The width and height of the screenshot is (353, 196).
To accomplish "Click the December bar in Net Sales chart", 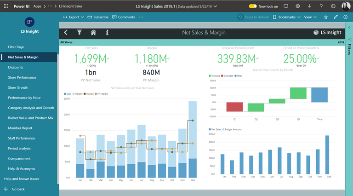I will [x=327, y=155].
